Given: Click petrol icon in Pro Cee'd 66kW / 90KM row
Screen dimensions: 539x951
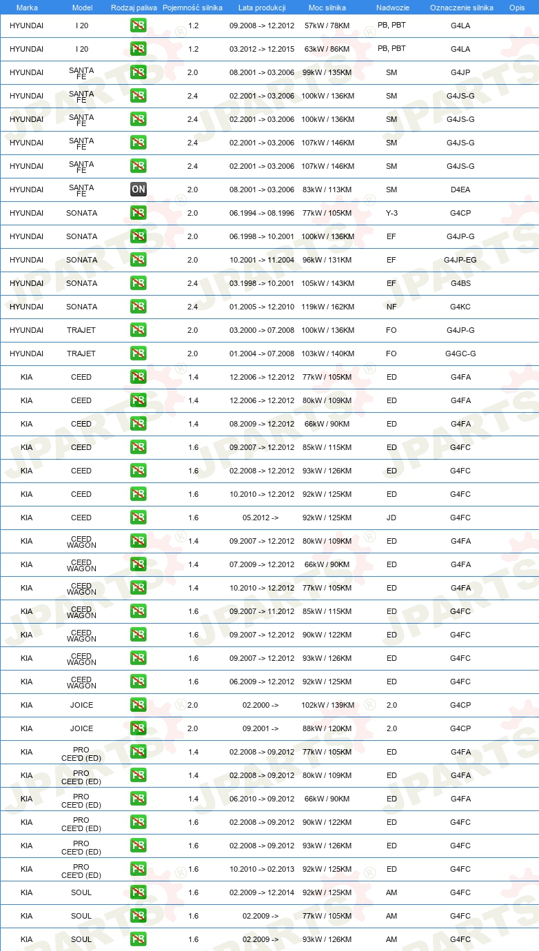Looking at the screenshot, I should click(x=139, y=799).
